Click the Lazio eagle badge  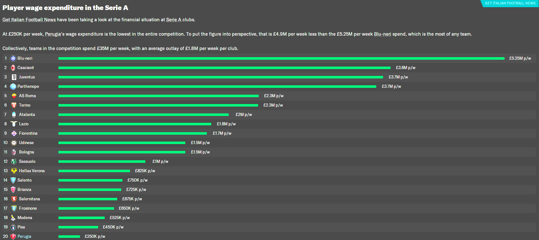tap(14, 124)
